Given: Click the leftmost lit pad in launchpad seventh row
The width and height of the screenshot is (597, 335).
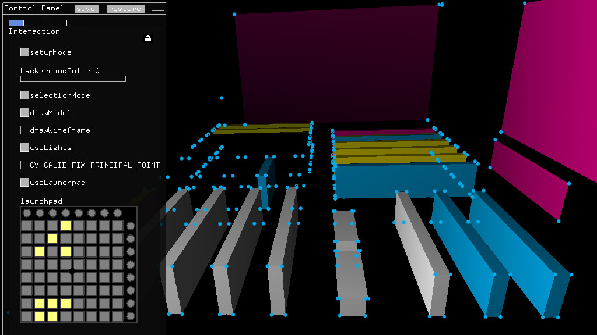Looking at the screenshot, I should click(x=40, y=304).
